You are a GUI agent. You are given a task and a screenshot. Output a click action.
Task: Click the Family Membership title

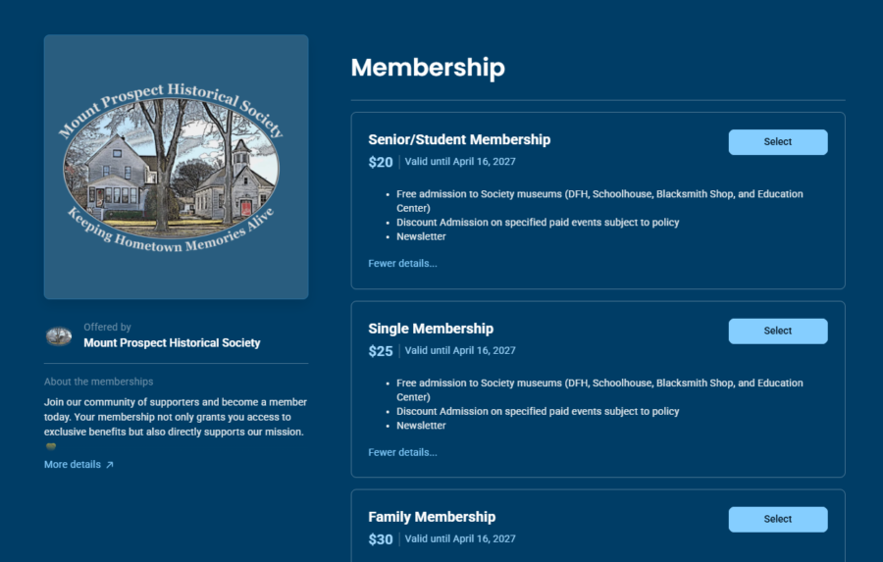point(432,517)
